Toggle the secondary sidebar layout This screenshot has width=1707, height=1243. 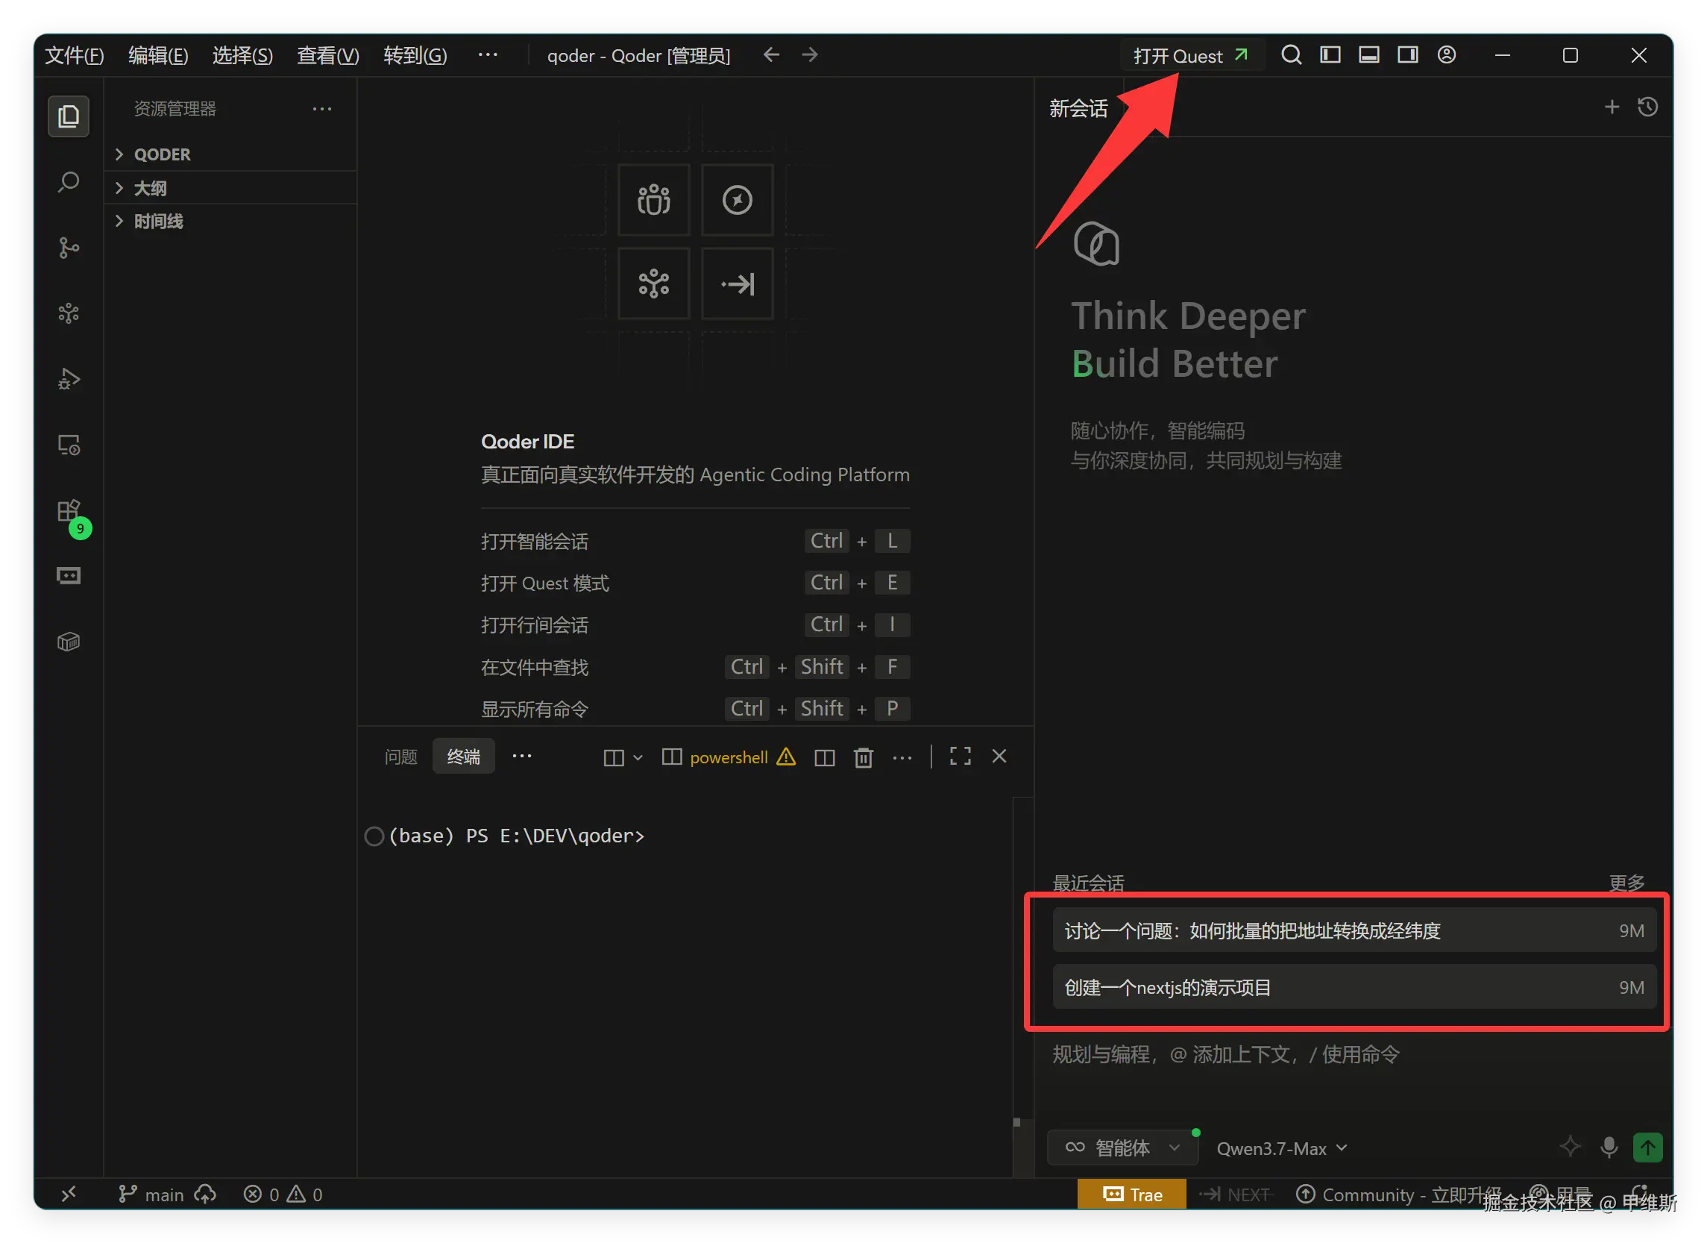pyautogui.click(x=1407, y=55)
